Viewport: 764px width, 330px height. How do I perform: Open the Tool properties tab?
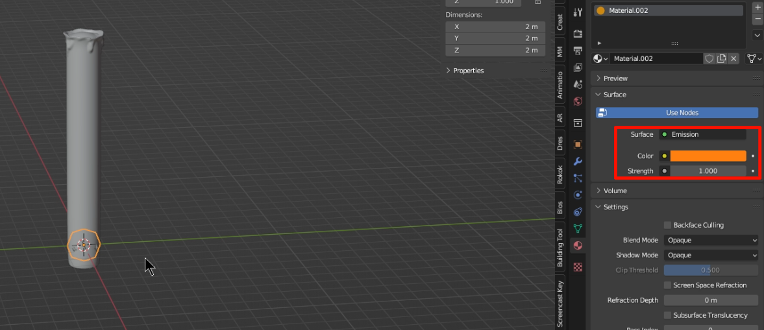tap(578, 13)
